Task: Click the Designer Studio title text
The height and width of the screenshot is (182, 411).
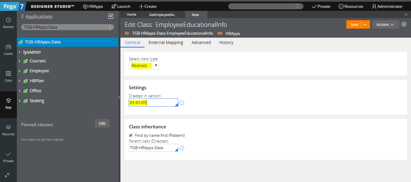Action: [52, 6]
